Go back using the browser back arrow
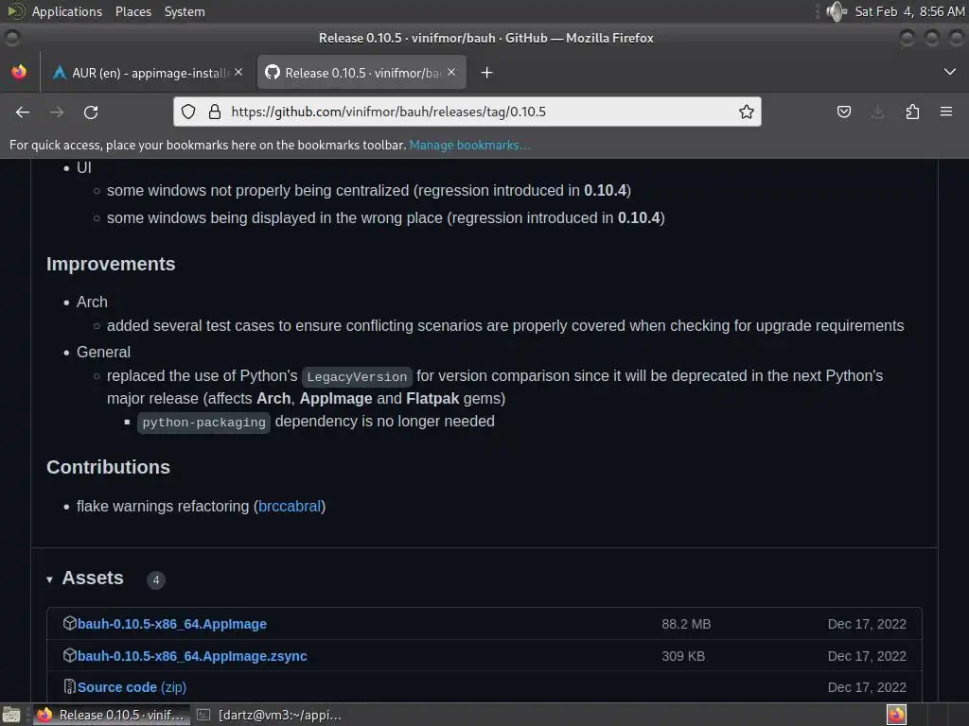 [23, 112]
